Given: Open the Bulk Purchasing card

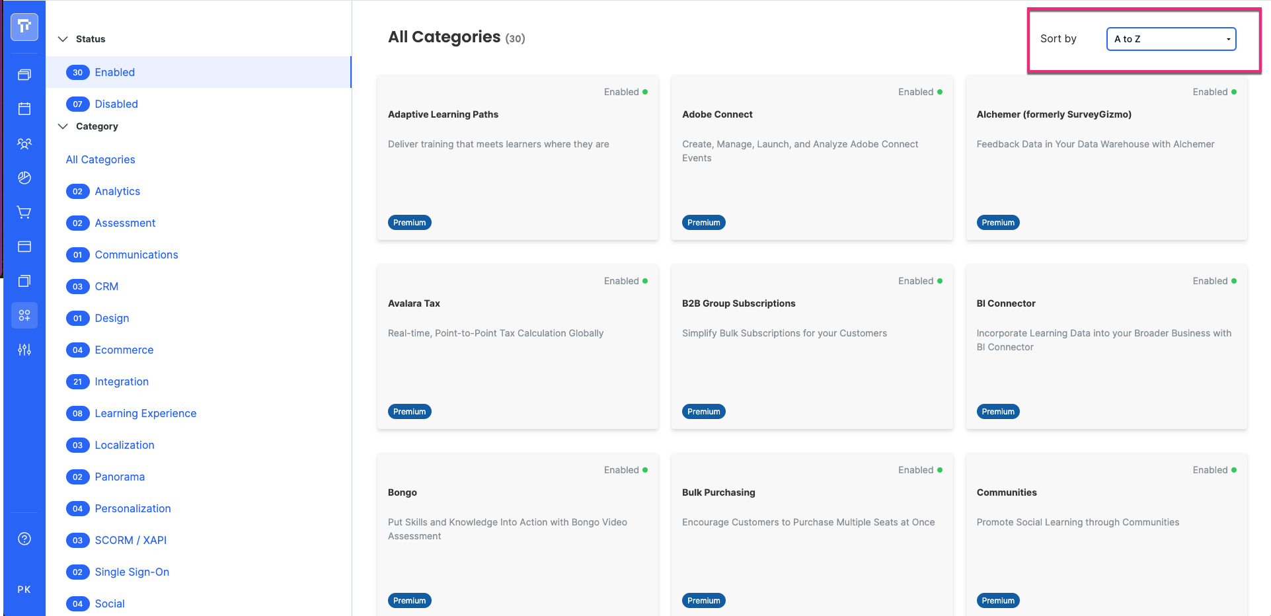Looking at the screenshot, I should (812, 535).
